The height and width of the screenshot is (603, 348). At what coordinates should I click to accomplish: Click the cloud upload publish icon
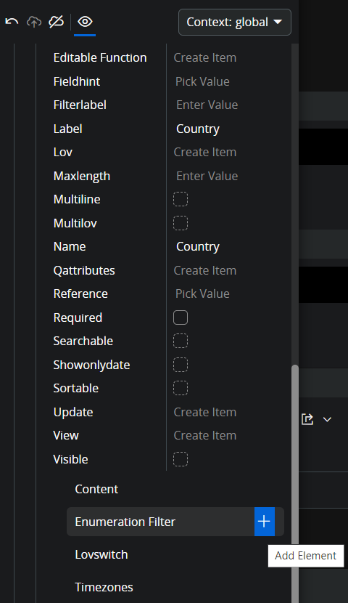tap(34, 22)
